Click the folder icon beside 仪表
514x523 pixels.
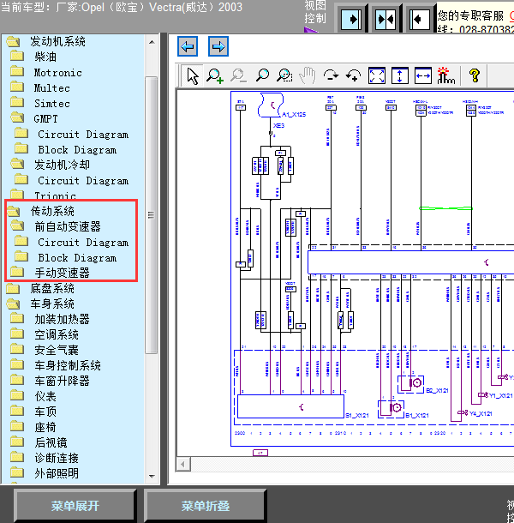17,395
